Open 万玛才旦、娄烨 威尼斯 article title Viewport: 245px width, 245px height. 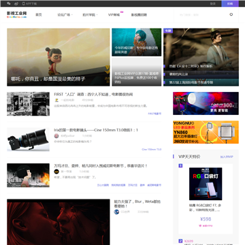(101, 166)
